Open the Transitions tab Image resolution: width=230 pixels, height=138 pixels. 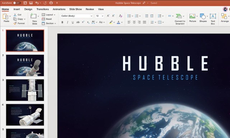[x=43, y=9]
